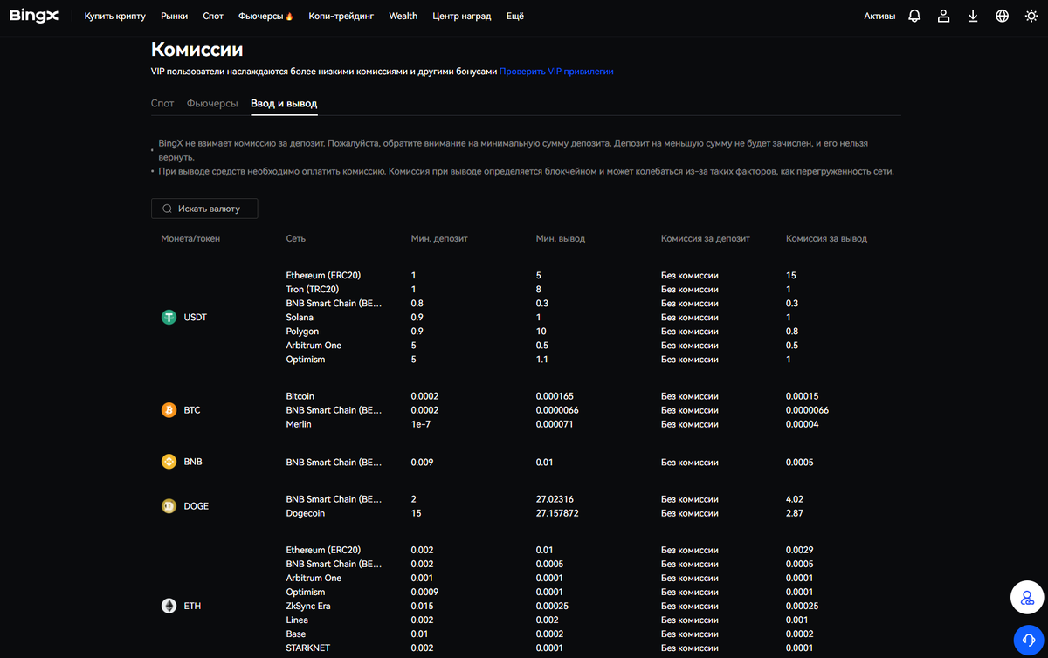This screenshot has height=658, width=1048.
Task: Click the USDT coin icon
Action: pos(169,318)
